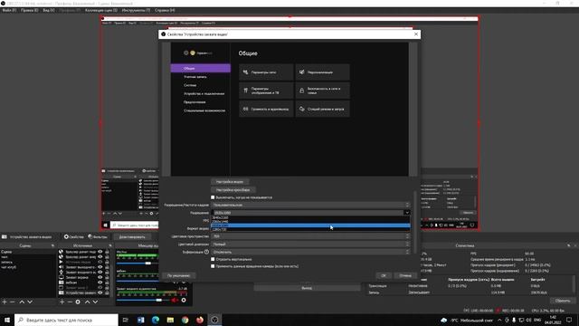Open Файл menu
Image resolution: width=579 pixels, height=326 pixels.
tap(9, 10)
